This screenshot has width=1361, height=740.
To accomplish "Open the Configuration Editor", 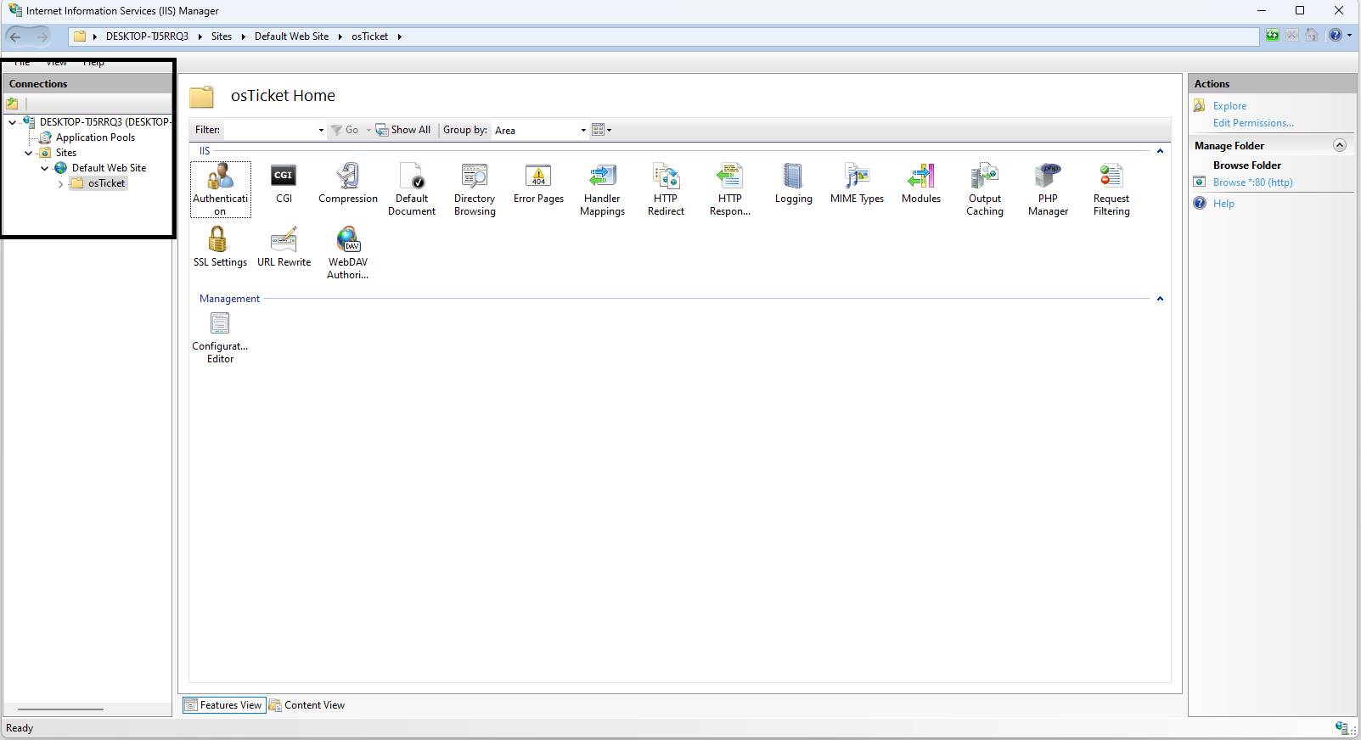I will pos(220,338).
